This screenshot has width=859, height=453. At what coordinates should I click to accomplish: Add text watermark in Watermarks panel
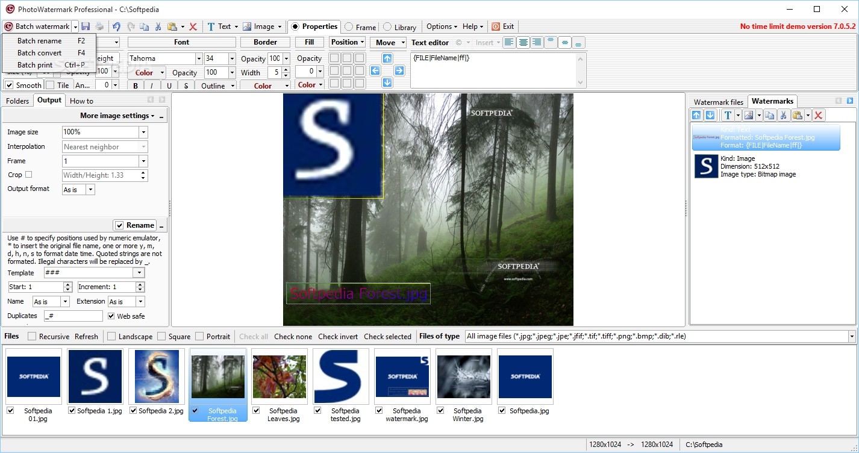pos(728,115)
